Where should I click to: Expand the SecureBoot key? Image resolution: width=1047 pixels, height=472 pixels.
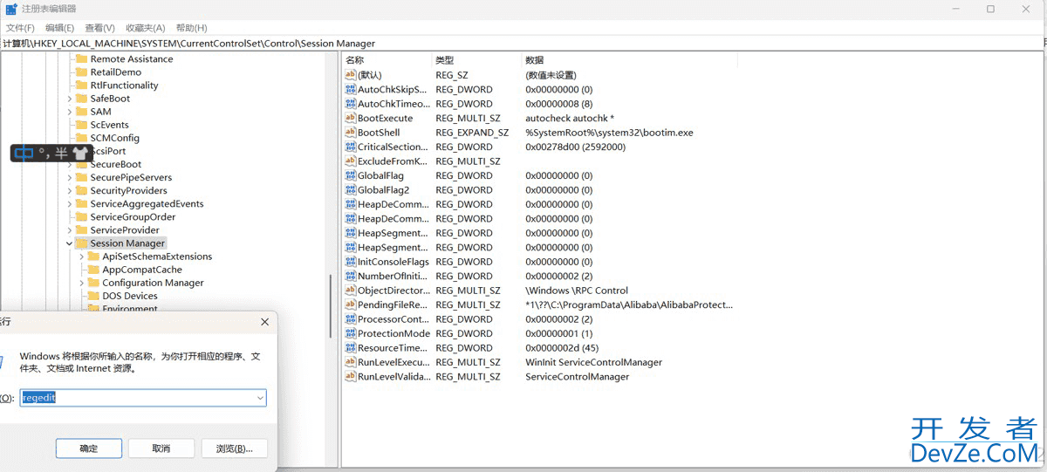pyautogui.click(x=70, y=164)
